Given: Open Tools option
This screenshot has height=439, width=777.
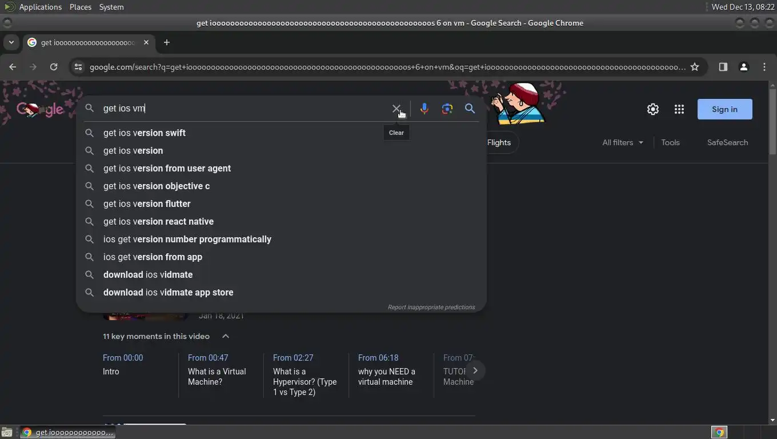Looking at the screenshot, I should click(x=670, y=142).
